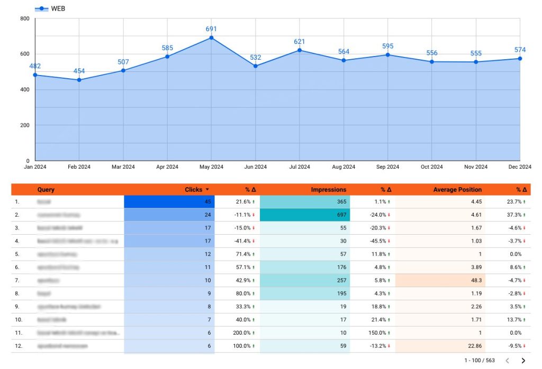The height and width of the screenshot is (369, 542).
Task: Click the teal 697 impressions cell
Action: click(x=305, y=215)
